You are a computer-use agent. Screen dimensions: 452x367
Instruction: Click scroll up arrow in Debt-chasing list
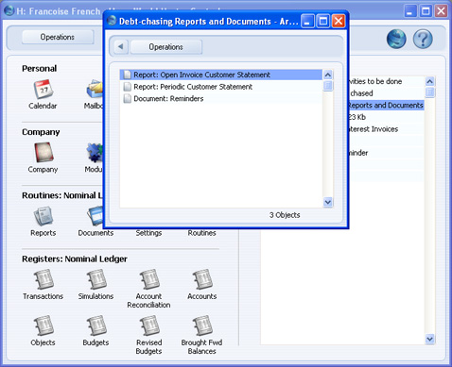click(x=328, y=75)
